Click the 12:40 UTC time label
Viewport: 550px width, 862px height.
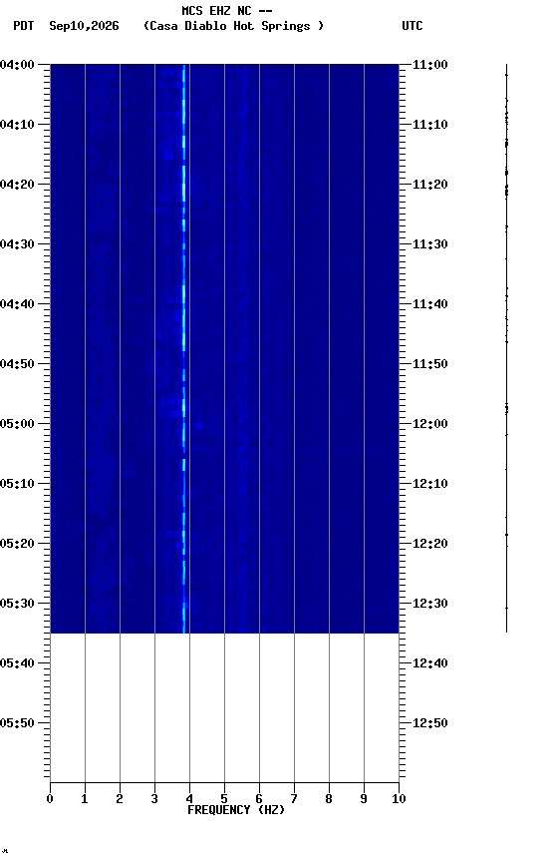(430, 663)
